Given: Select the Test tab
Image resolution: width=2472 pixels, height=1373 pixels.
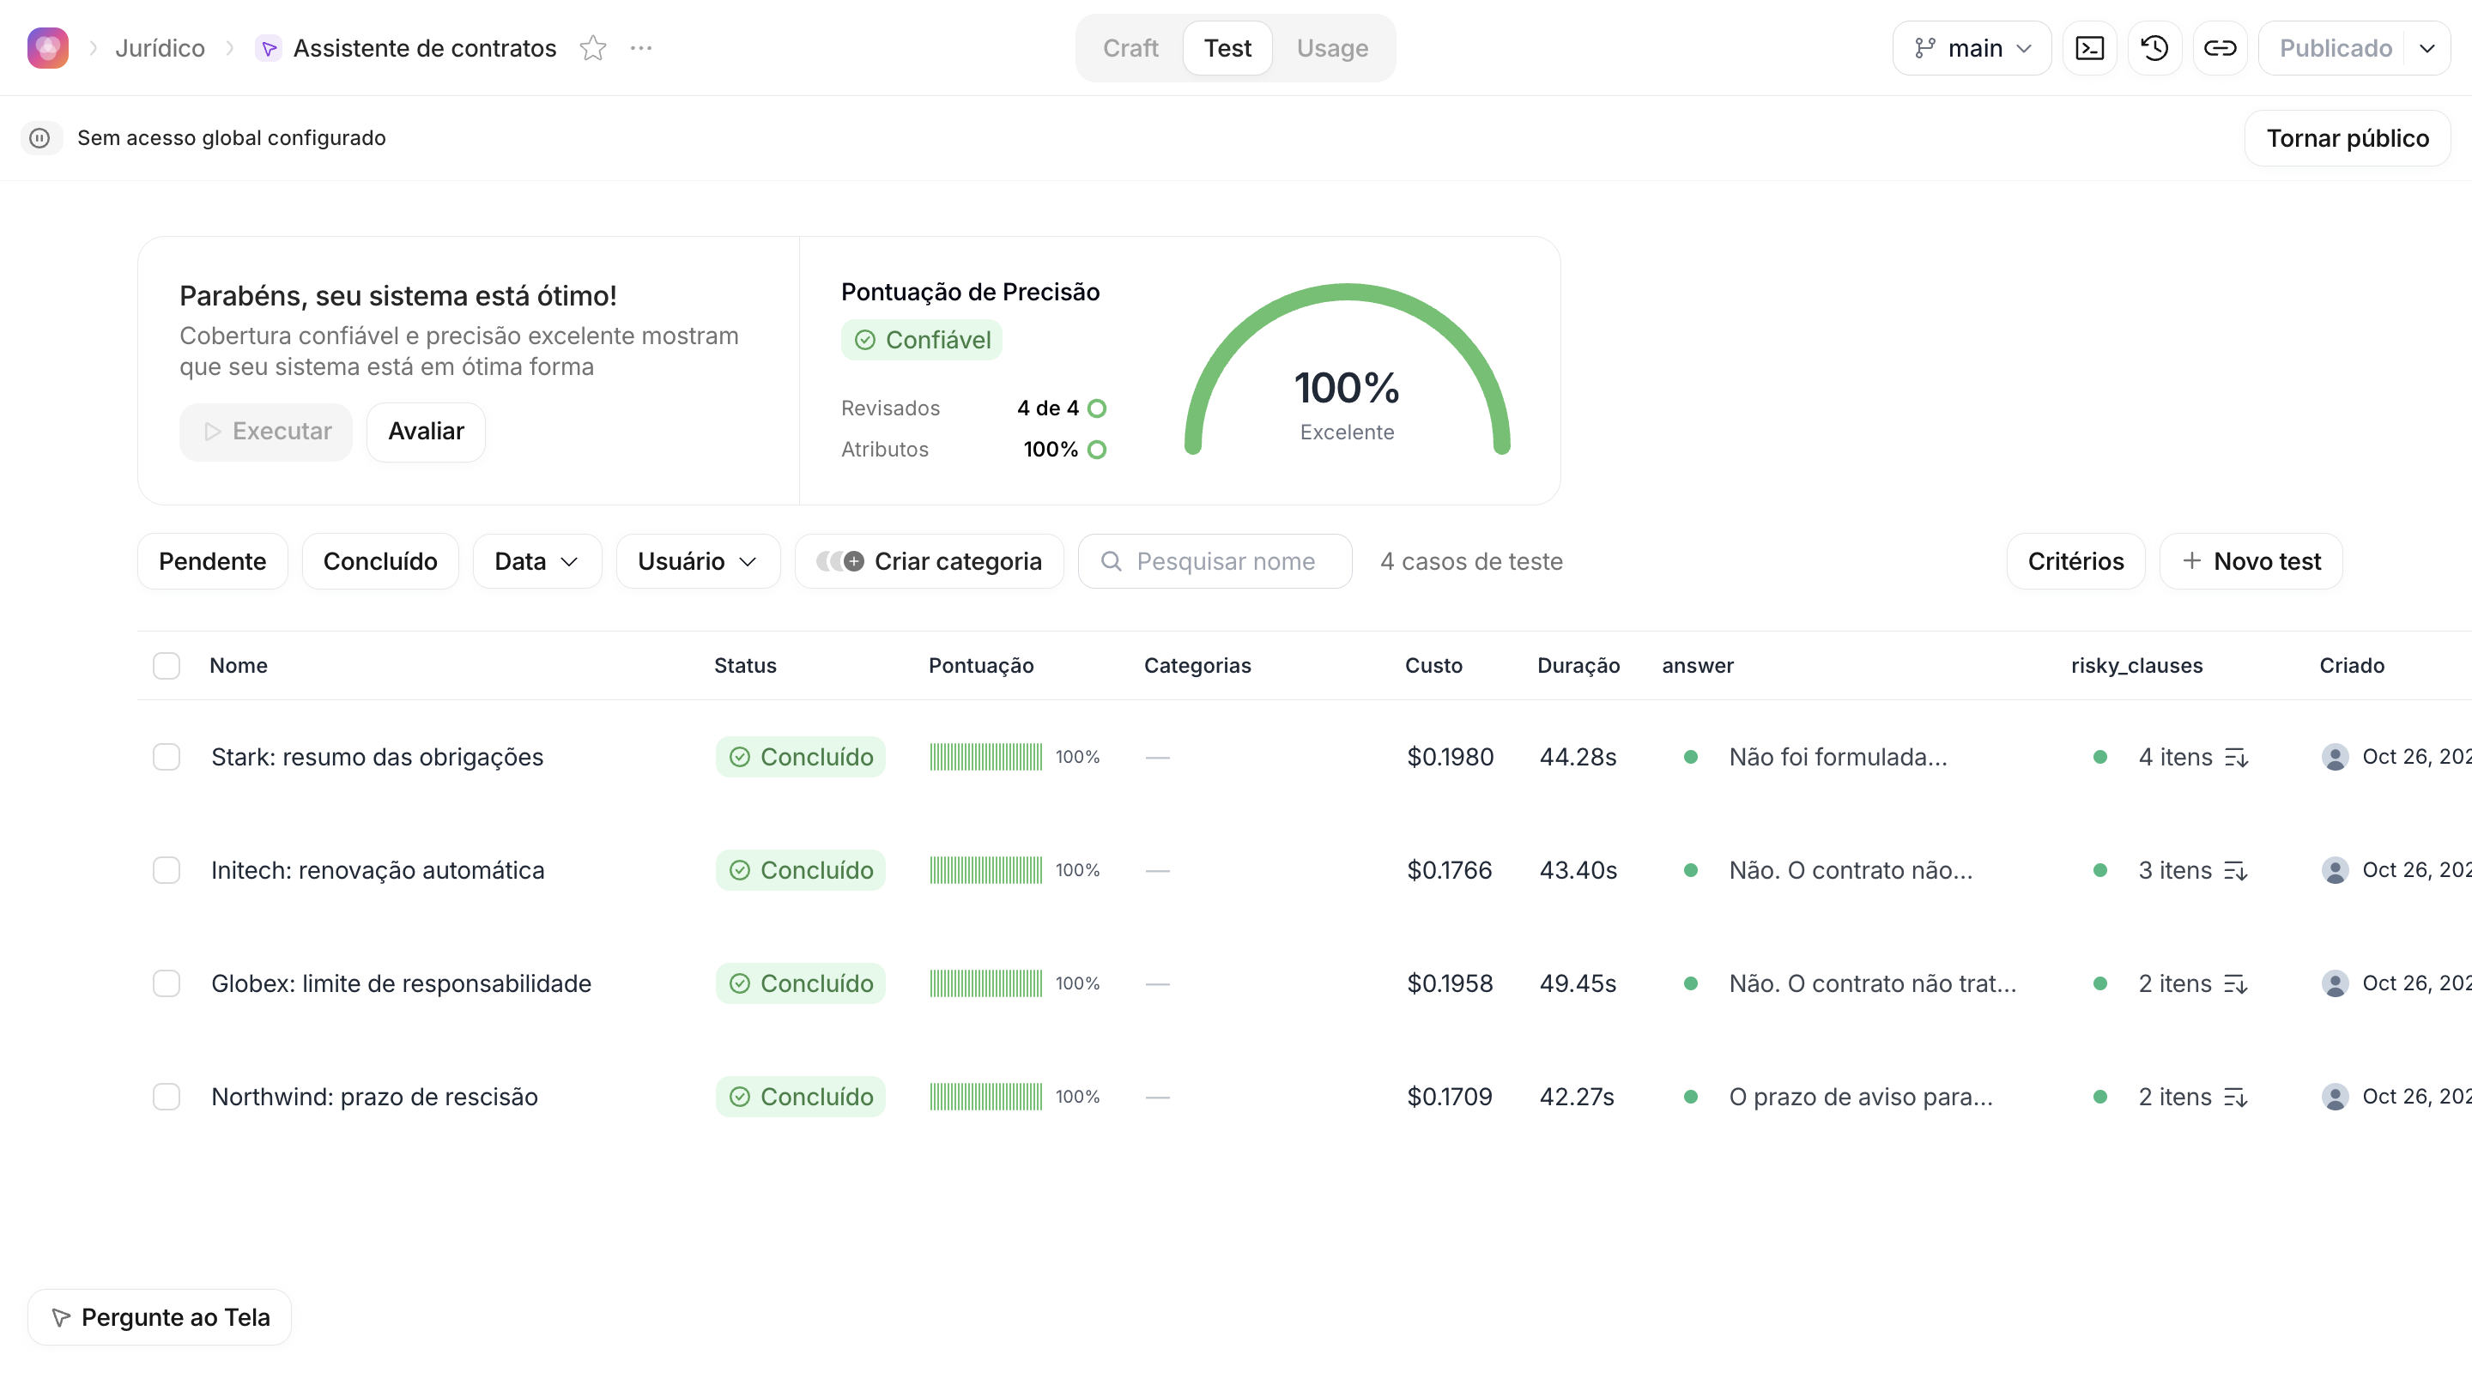Looking at the screenshot, I should click(x=1227, y=48).
